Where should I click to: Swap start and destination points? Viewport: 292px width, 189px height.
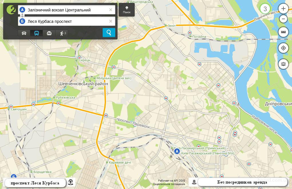23,15
